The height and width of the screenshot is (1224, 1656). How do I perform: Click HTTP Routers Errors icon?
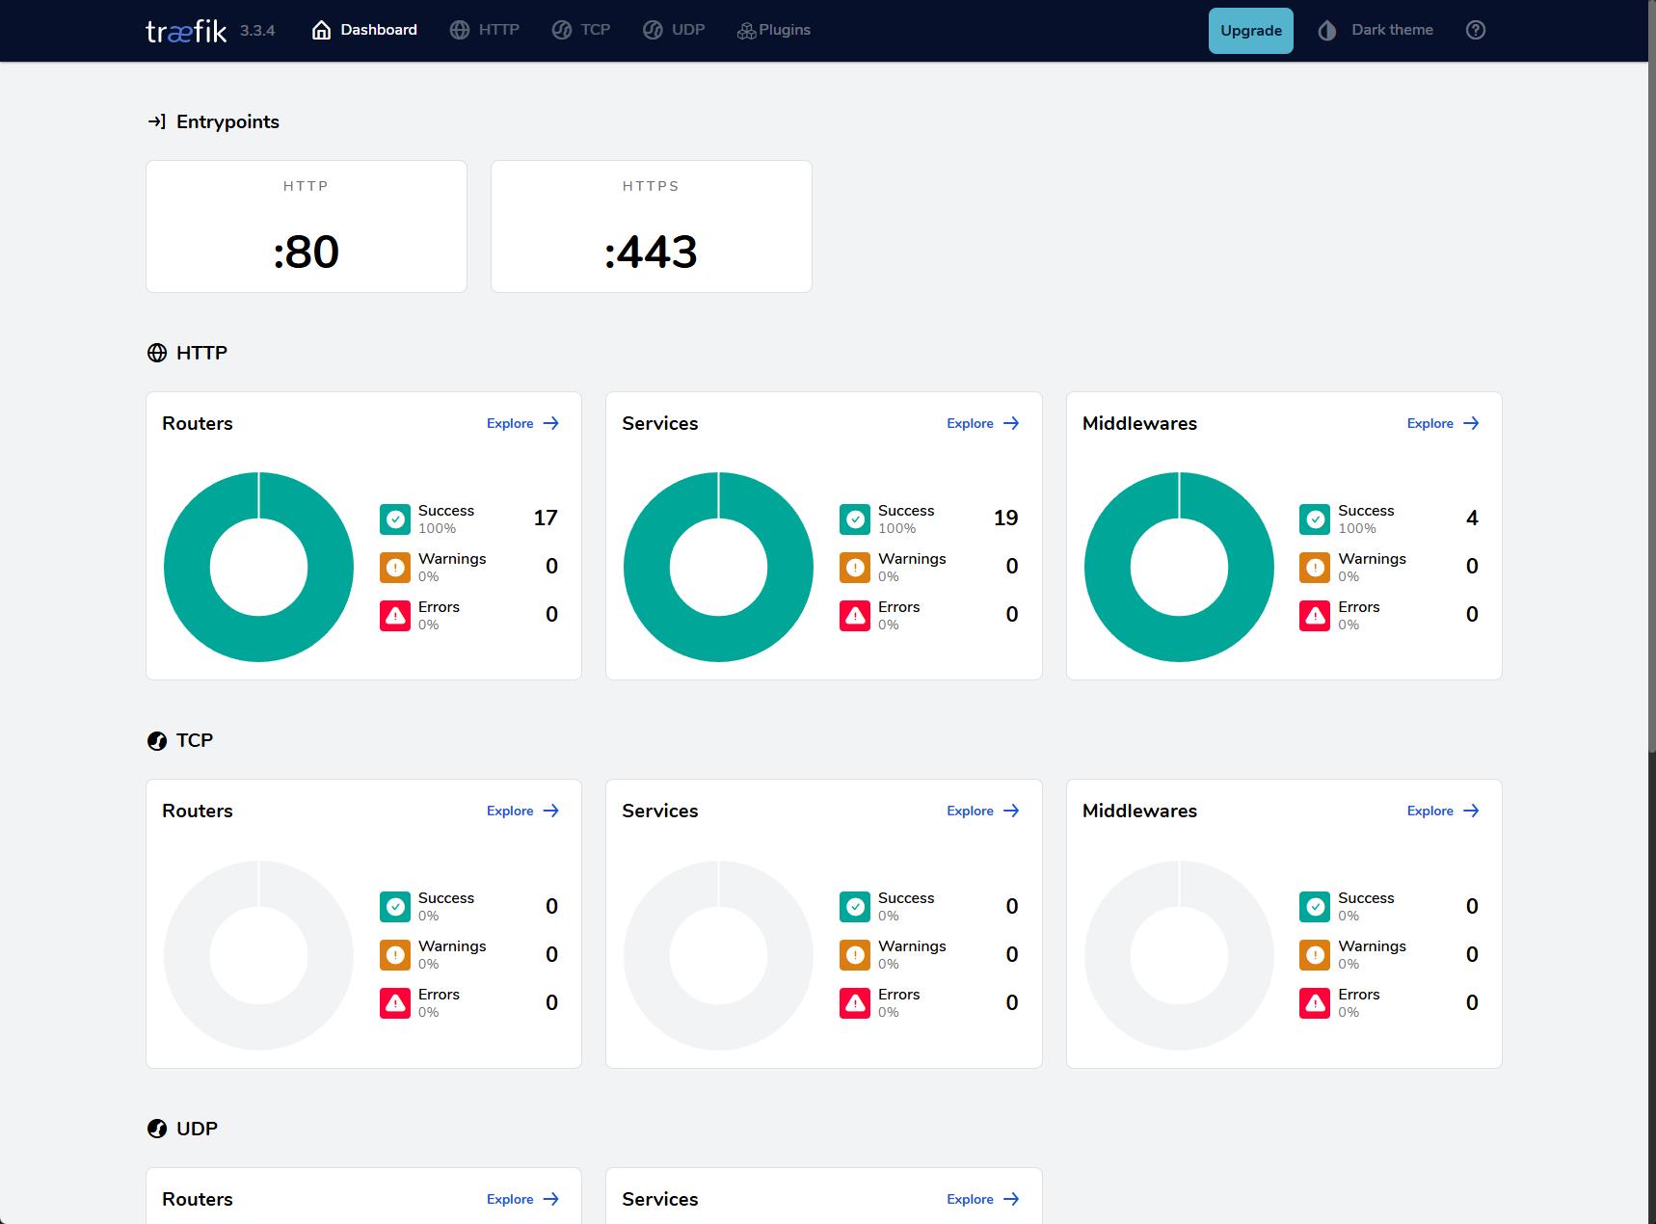tap(395, 616)
